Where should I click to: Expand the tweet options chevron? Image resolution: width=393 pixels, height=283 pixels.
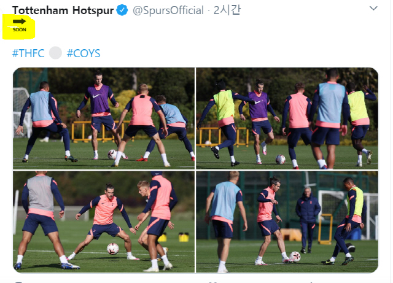[373, 8]
